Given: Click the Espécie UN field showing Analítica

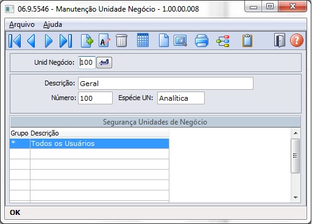Looking at the screenshot, I should click(181, 98).
